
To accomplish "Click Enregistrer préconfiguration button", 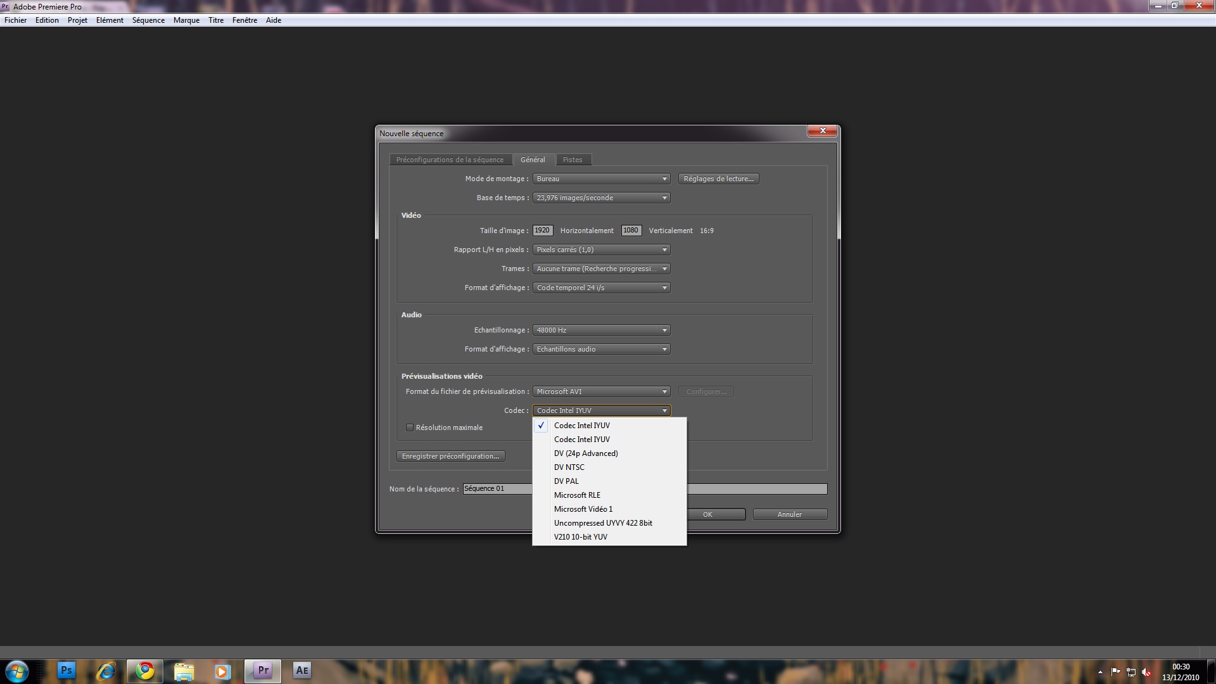I will tap(450, 456).
